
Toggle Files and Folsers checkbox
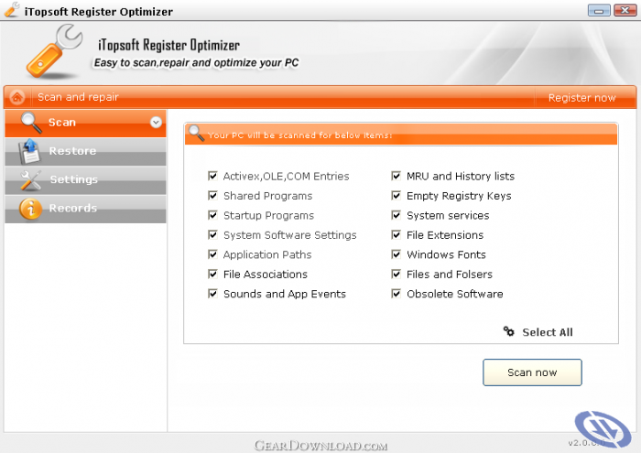[396, 274]
